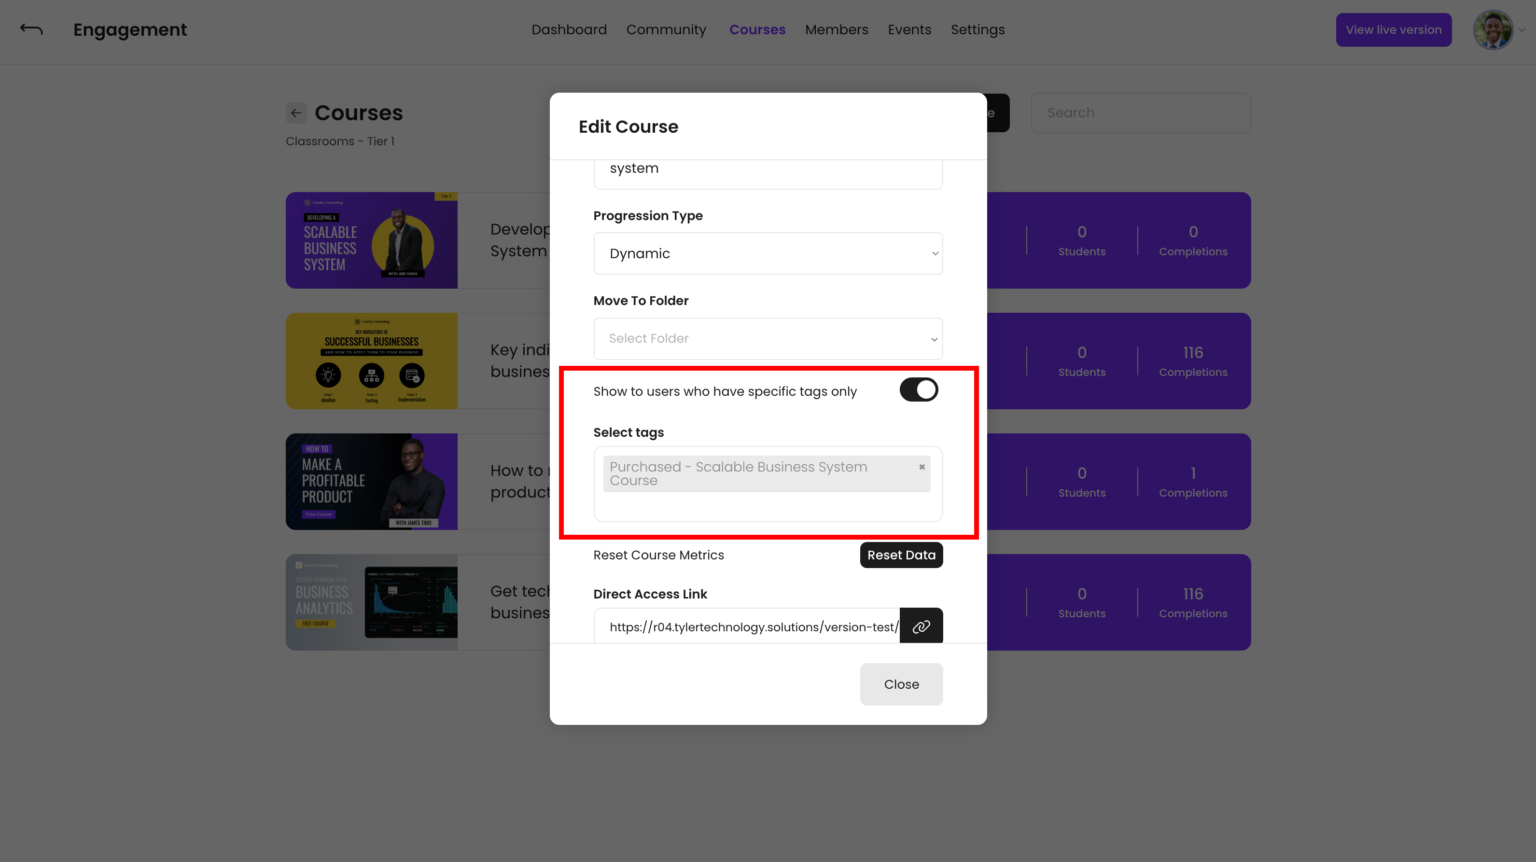The width and height of the screenshot is (1536, 862).
Task: Open the Scalable Business System course thumbnail
Action: point(372,240)
